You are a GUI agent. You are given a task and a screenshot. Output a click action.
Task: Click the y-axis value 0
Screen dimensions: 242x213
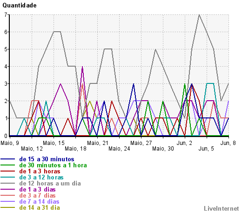click(x=6, y=136)
